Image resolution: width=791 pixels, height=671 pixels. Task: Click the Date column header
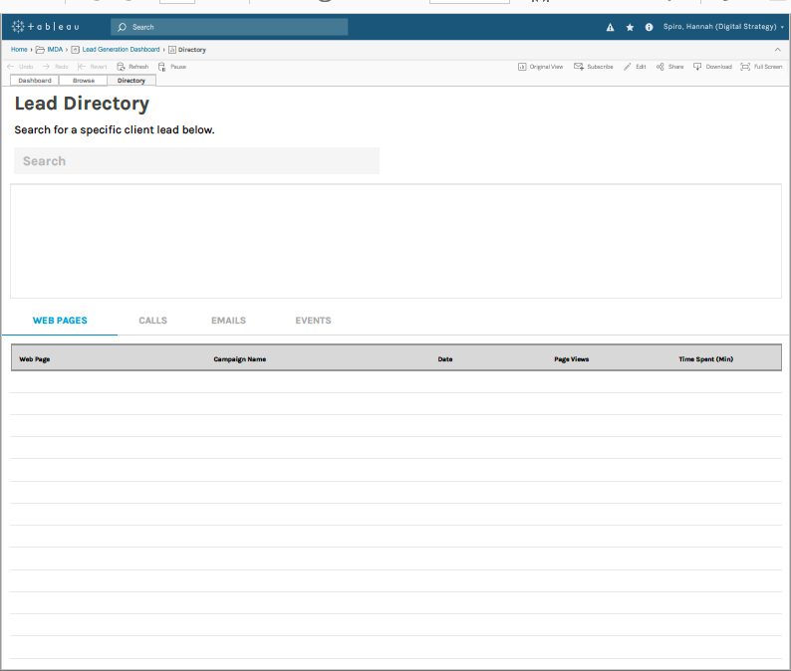445,359
